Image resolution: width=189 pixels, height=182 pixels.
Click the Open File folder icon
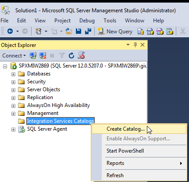(69, 31)
